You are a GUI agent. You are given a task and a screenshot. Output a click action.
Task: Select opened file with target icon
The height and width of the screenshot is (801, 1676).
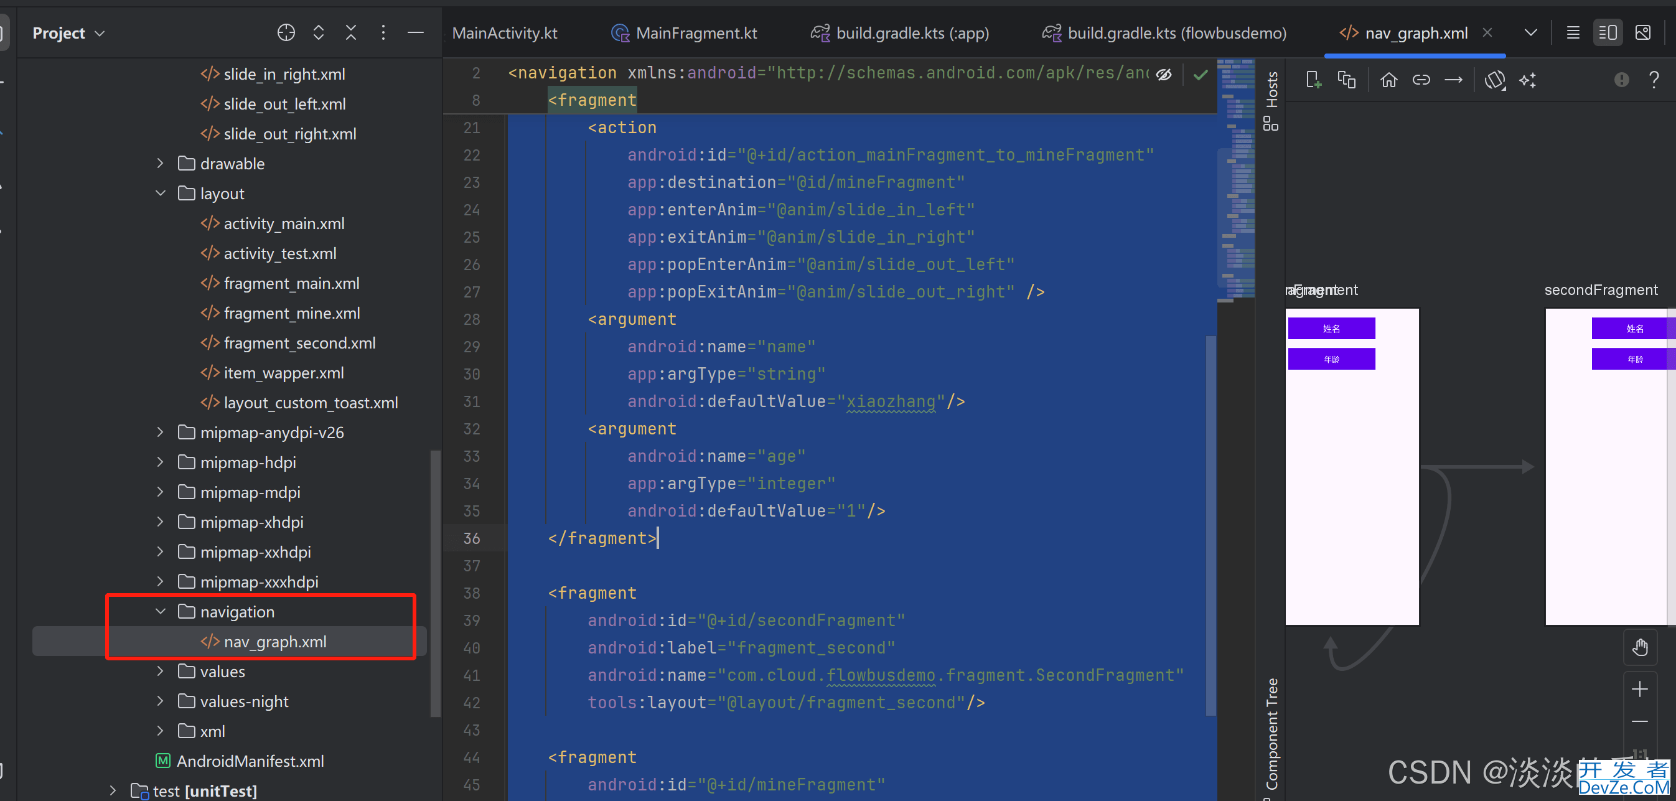(x=286, y=32)
